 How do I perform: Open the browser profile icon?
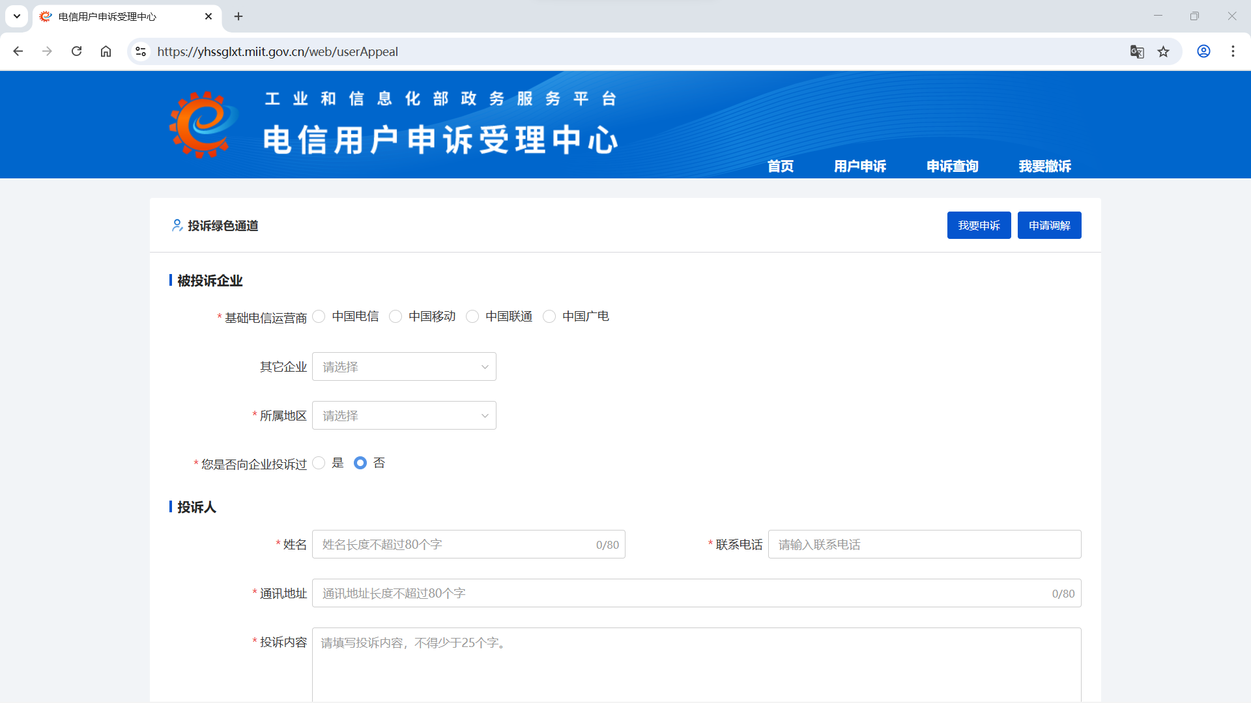[1203, 51]
